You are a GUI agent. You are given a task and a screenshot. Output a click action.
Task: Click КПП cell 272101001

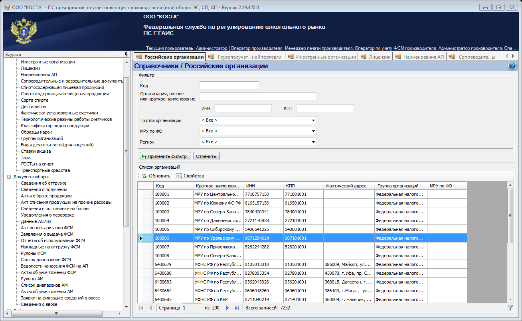click(x=303, y=221)
